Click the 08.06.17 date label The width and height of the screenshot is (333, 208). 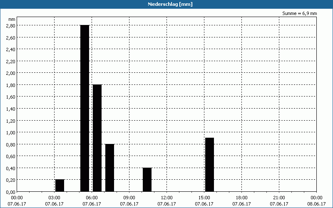tap(316, 204)
